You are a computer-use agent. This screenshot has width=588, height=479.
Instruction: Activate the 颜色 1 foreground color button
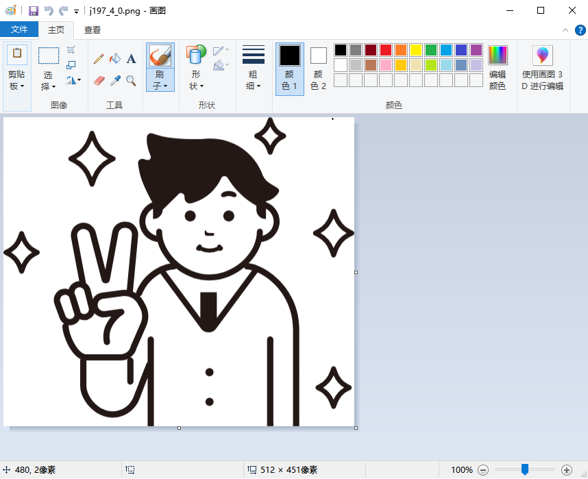click(x=289, y=69)
